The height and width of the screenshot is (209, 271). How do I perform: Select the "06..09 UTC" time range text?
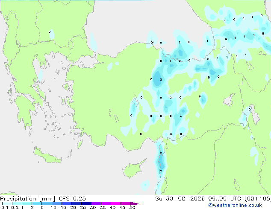point(224,199)
